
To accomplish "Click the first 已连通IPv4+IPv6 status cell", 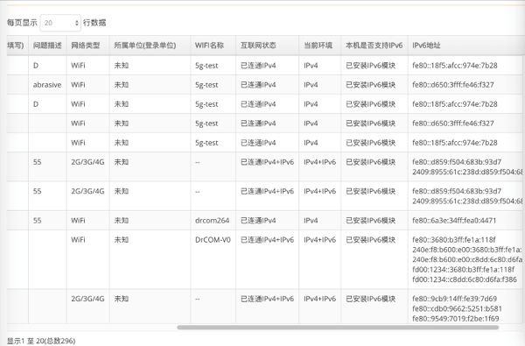I will click(x=267, y=162).
